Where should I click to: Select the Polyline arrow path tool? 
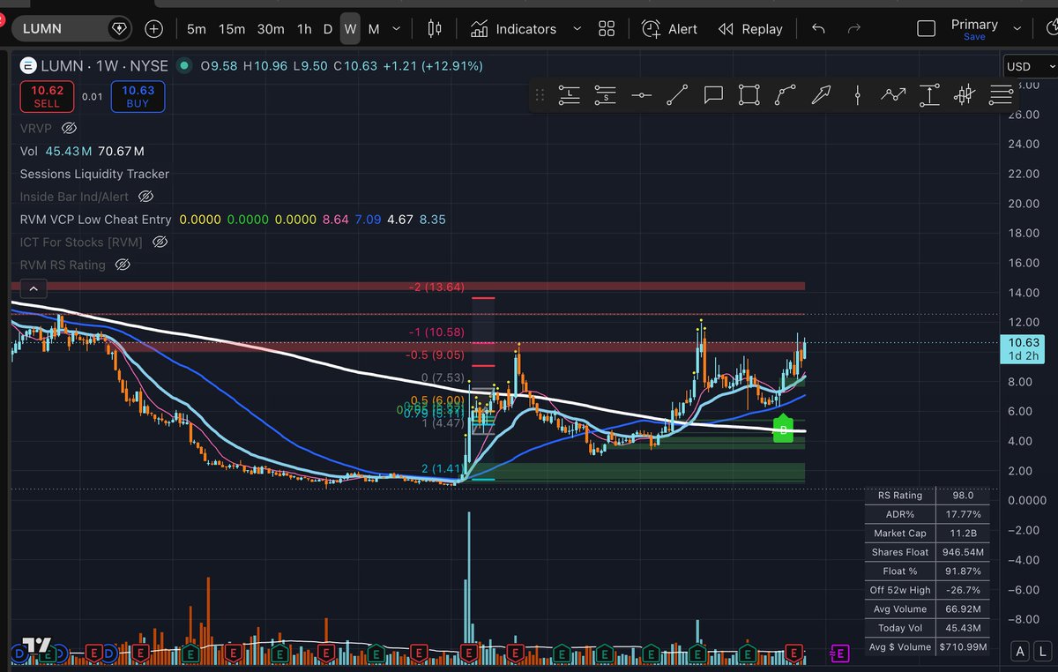coord(893,95)
